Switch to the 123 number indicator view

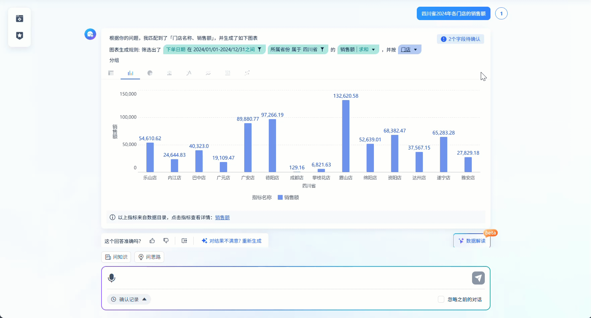227,73
